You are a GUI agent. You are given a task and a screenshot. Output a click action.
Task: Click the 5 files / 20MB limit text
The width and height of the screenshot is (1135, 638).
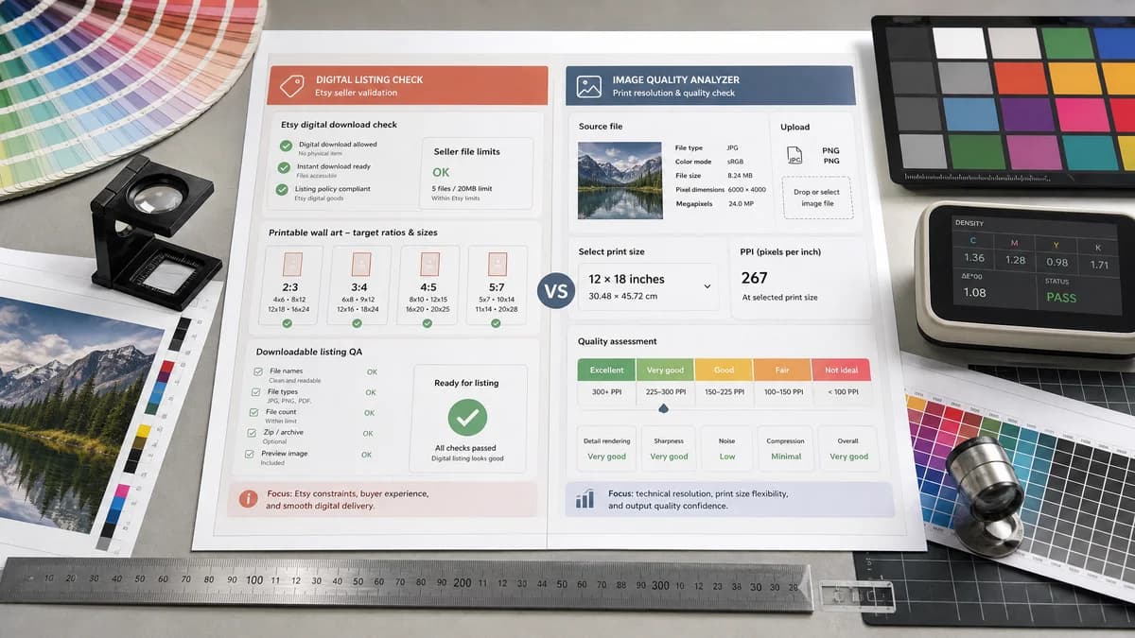[x=463, y=188]
